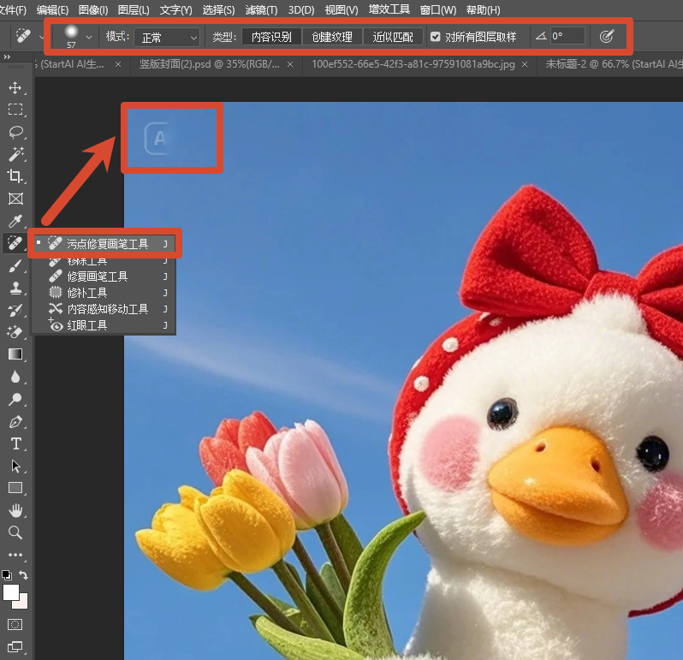This screenshot has width=683, height=660.
Task: Select the Horizontal Type tool
Action: (15, 443)
